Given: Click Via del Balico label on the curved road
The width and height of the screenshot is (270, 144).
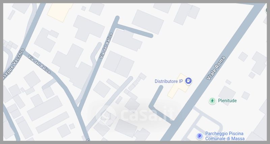Looking at the screenshot, I should [x=39, y=64].
